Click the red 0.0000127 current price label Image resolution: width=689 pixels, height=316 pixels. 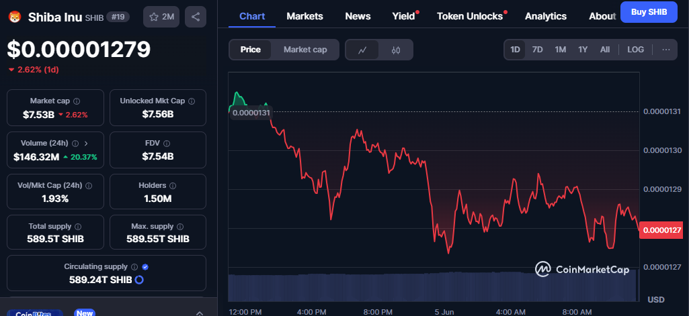[x=660, y=230]
